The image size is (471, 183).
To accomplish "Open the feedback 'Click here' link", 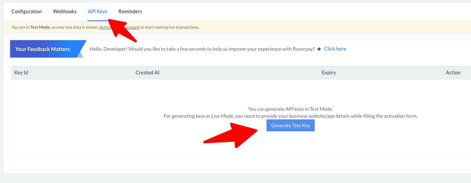I will click(x=335, y=49).
